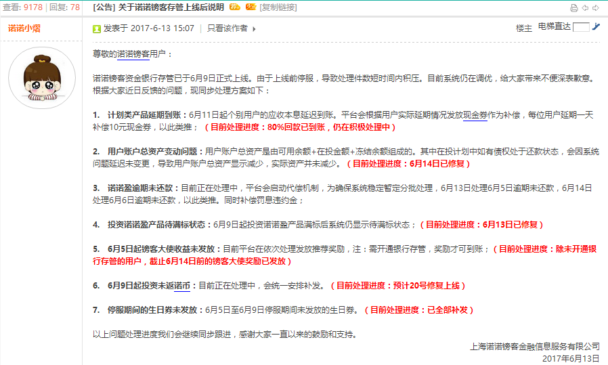Click heading 用户账户总资产变动问题
This screenshot has width=608, height=365.
coord(152,152)
